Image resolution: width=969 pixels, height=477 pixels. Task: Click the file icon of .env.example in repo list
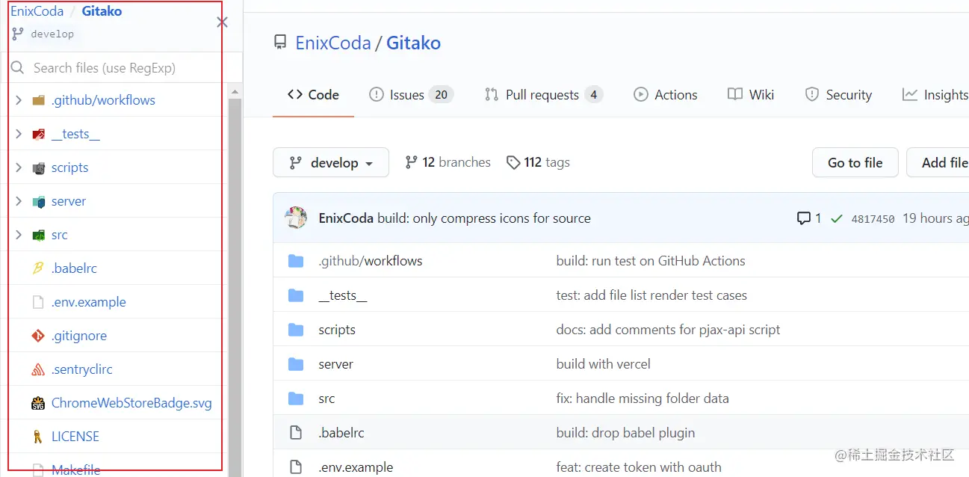click(x=296, y=467)
